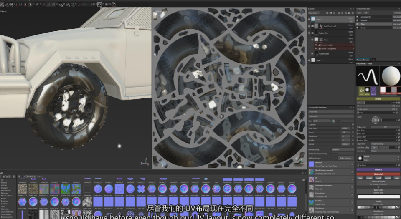Open the Height channel L16F format dropdown
This screenshot has width=401, height=219.
coord(346,132)
